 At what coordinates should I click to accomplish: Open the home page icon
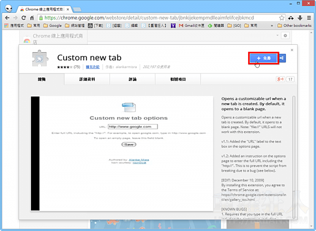(32, 18)
